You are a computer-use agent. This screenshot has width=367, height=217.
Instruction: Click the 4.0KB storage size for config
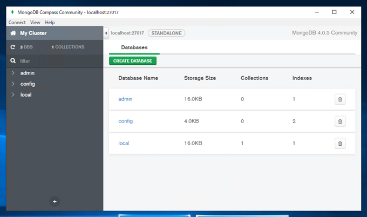pos(192,121)
